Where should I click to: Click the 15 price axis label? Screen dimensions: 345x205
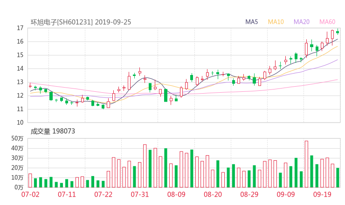(20, 55)
